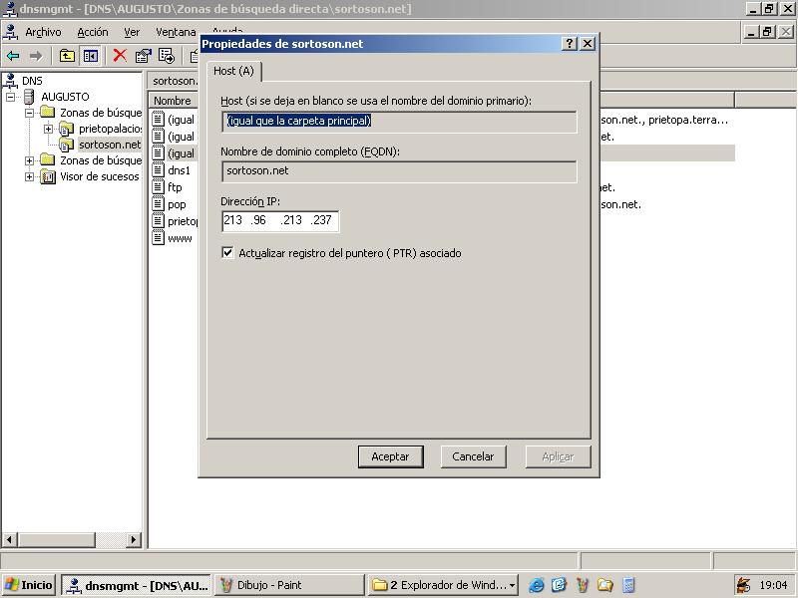The image size is (798, 598).
Task: Click the Inicio start button
Action: (x=29, y=585)
